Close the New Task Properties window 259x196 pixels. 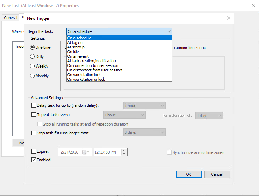[253, 5]
